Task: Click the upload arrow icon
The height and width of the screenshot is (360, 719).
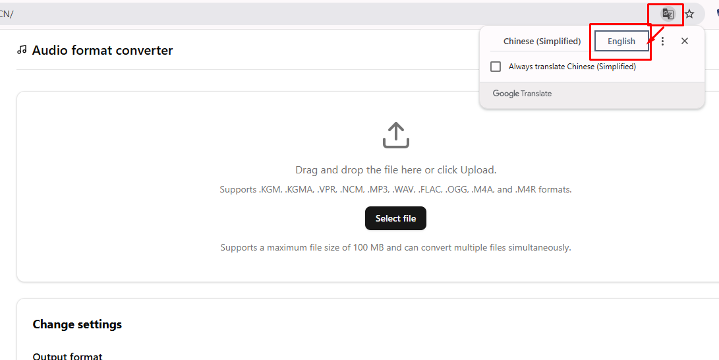Action: [x=395, y=135]
